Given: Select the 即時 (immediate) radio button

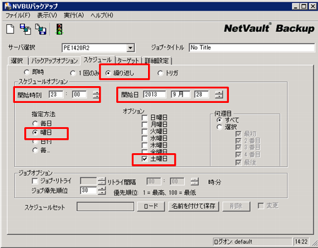Looking at the screenshot, I should pos(27,72).
